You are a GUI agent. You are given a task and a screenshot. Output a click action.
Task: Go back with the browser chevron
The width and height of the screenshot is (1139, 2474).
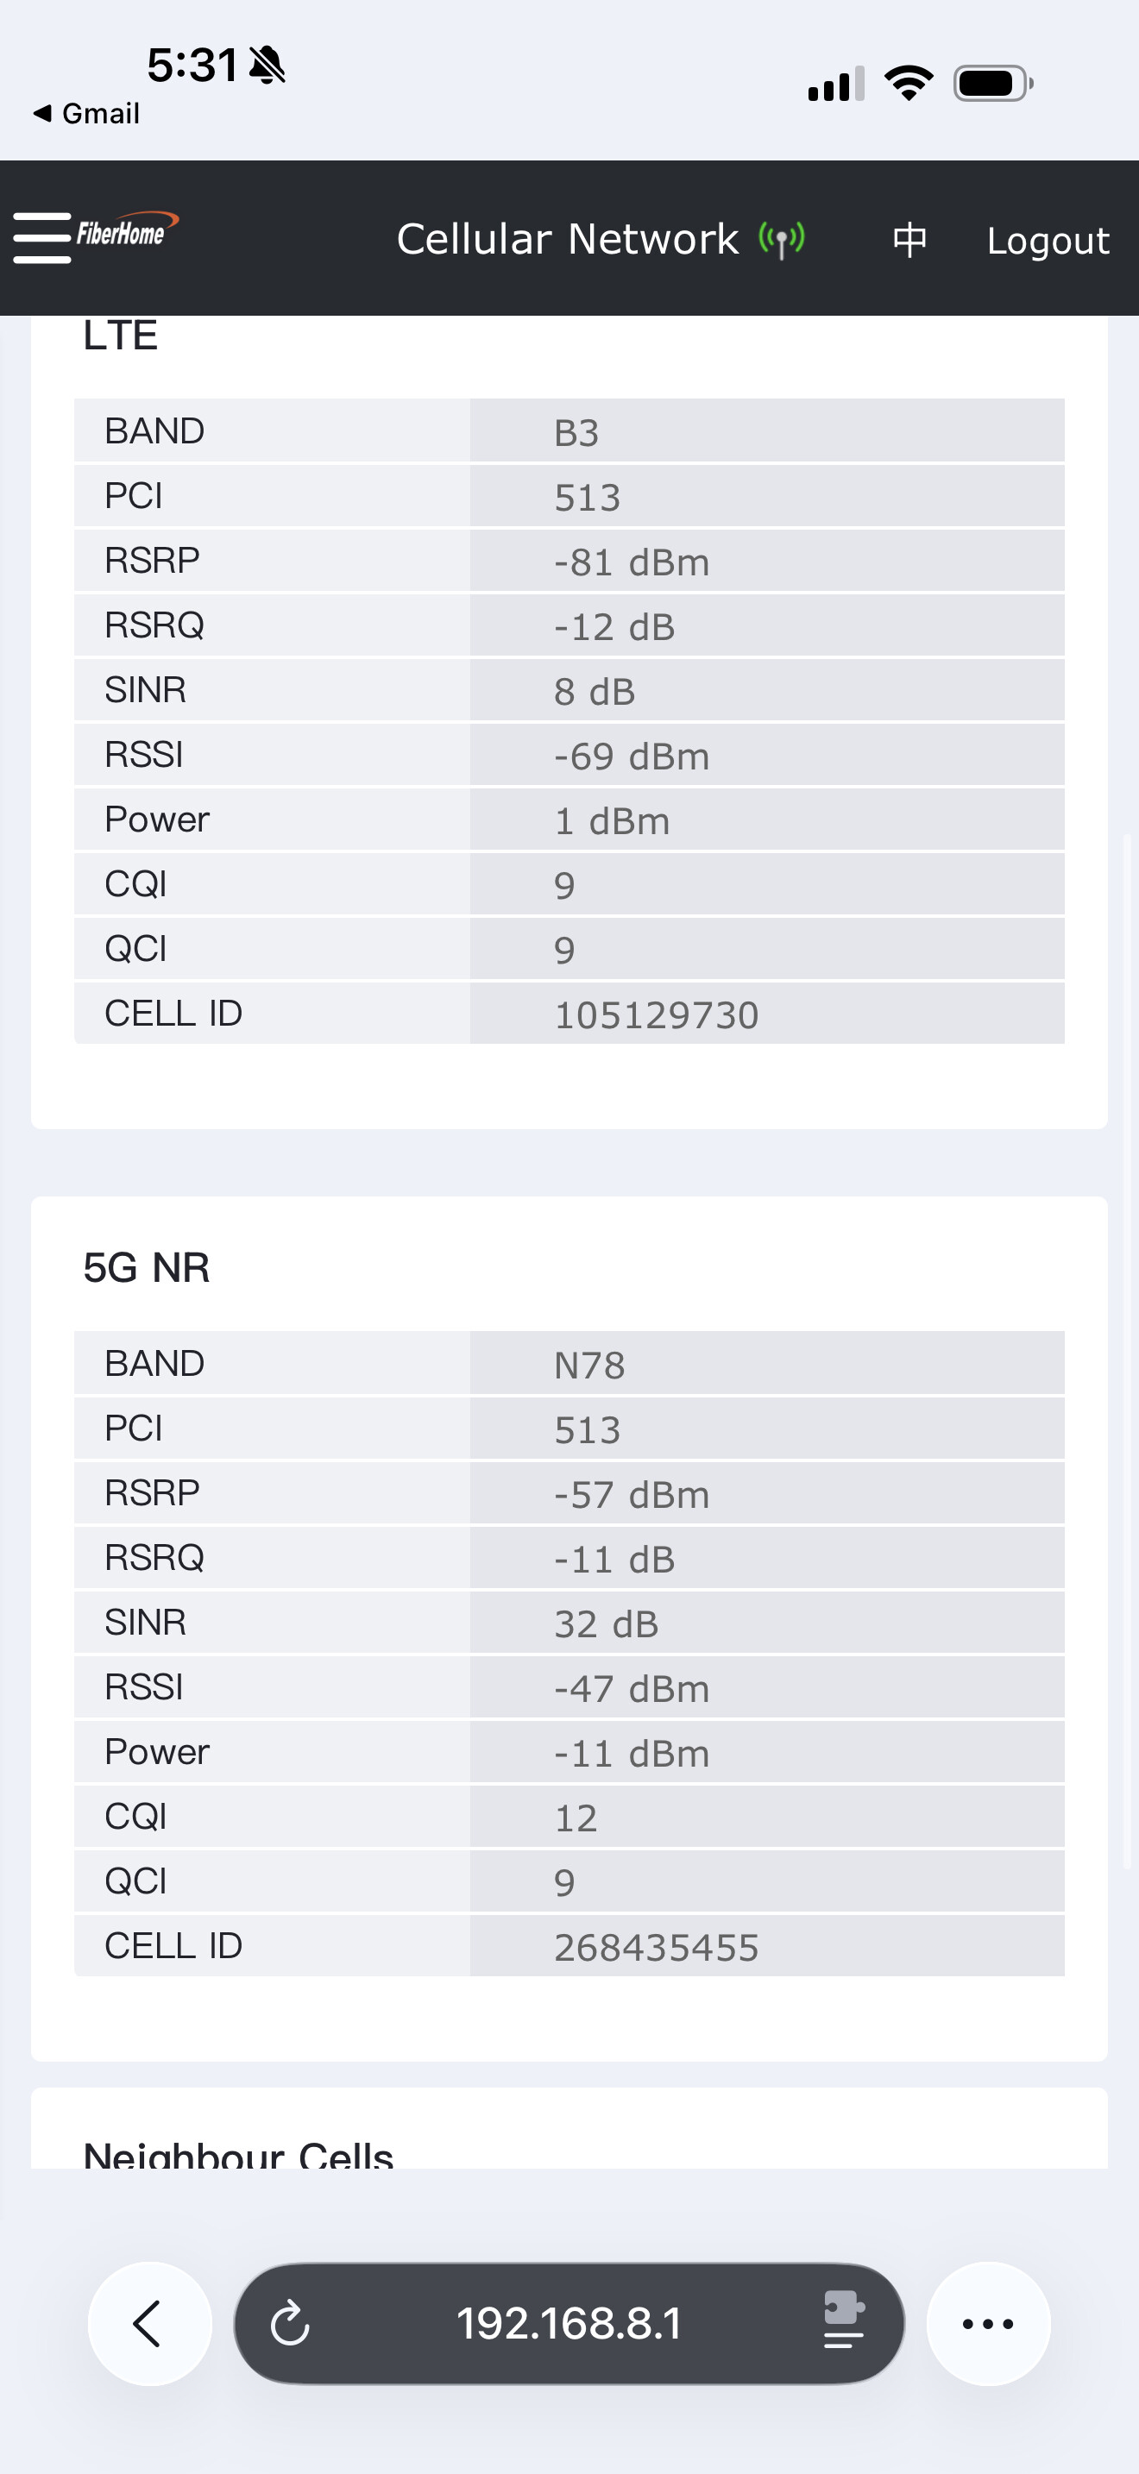[149, 2324]
